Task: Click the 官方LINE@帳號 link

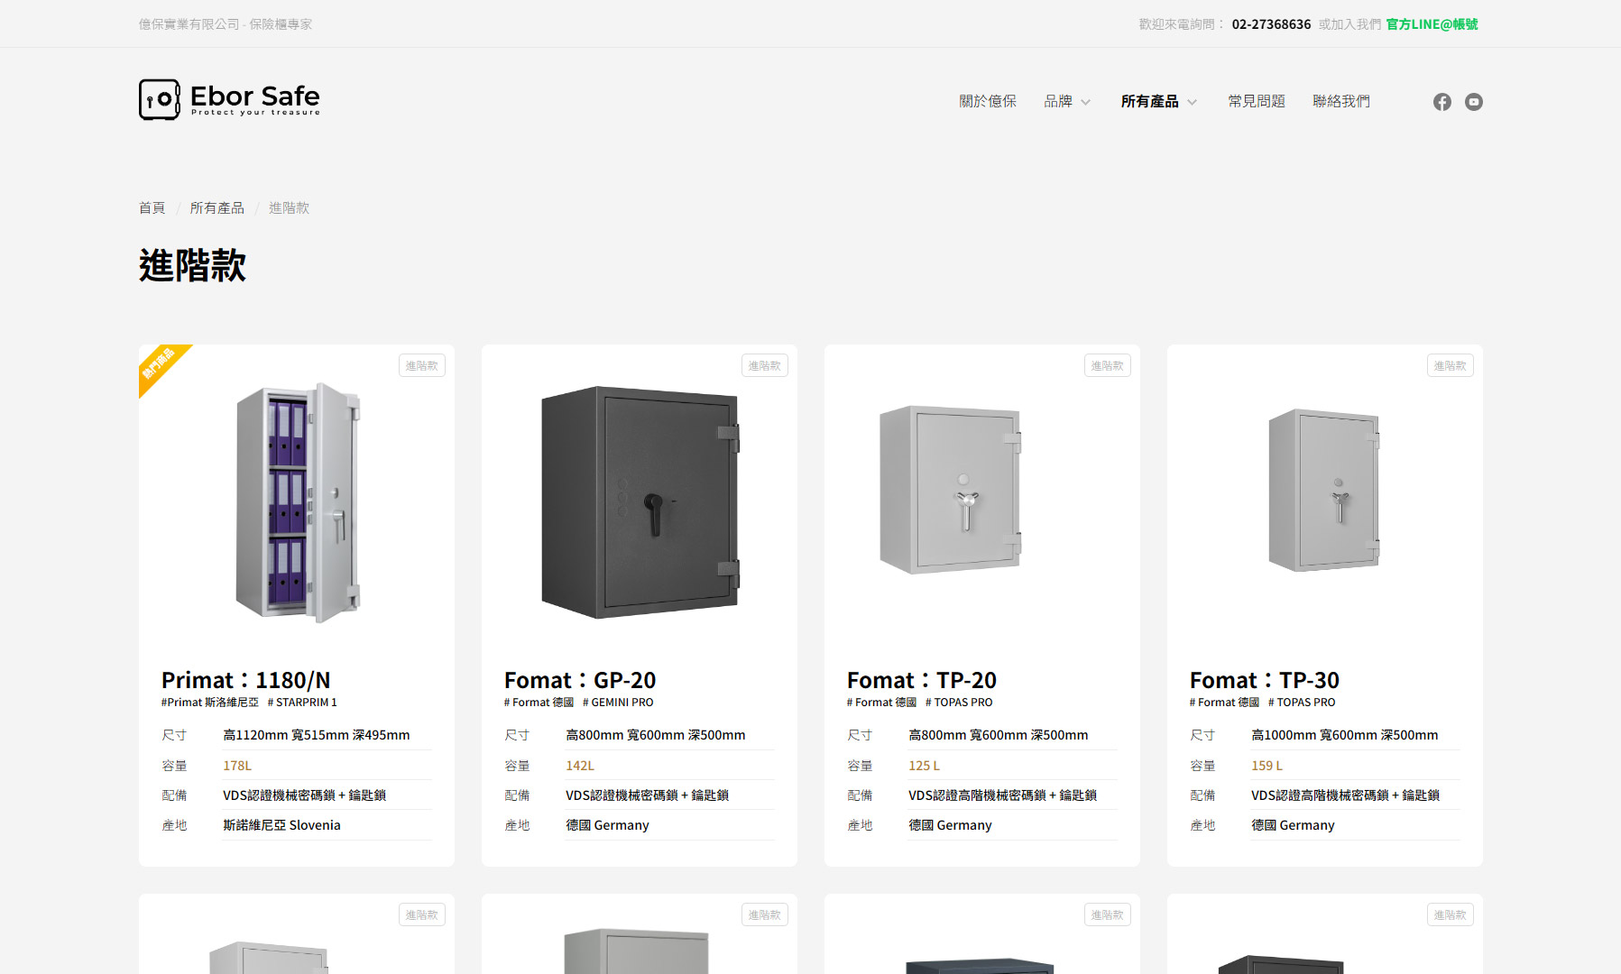Action: point(1432,24)
